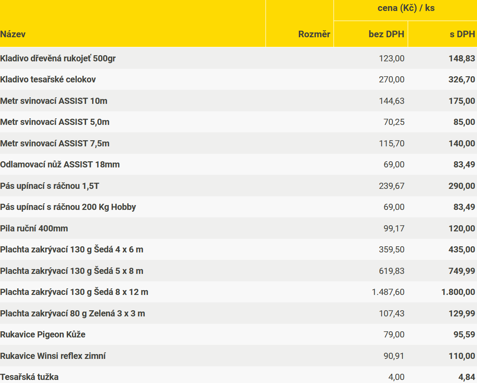Image resolution: width=477 pixels, height=383 pixels.
Task: Click price 129,99 with VAT
Action: pos(462,313)
